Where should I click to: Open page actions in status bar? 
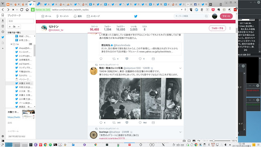tap(199, 140)
